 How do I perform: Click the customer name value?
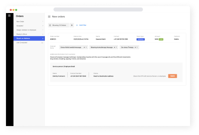(101, 39)
